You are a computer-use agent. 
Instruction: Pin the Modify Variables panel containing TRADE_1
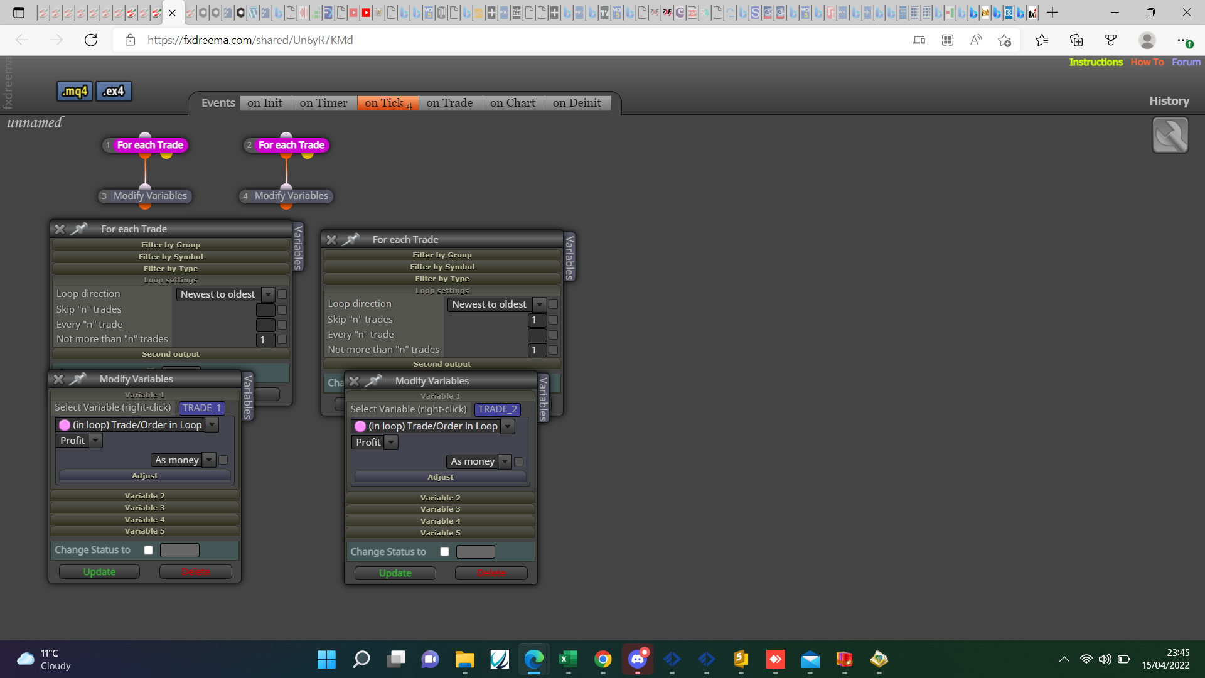pos(78,379)
